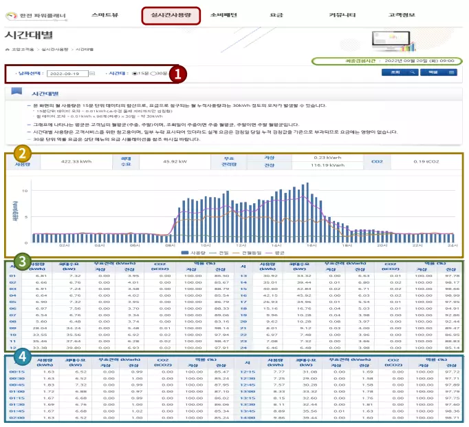Open the 스마트뷰 menu
This screenshot has width=469, height=427.
[105, 15]
